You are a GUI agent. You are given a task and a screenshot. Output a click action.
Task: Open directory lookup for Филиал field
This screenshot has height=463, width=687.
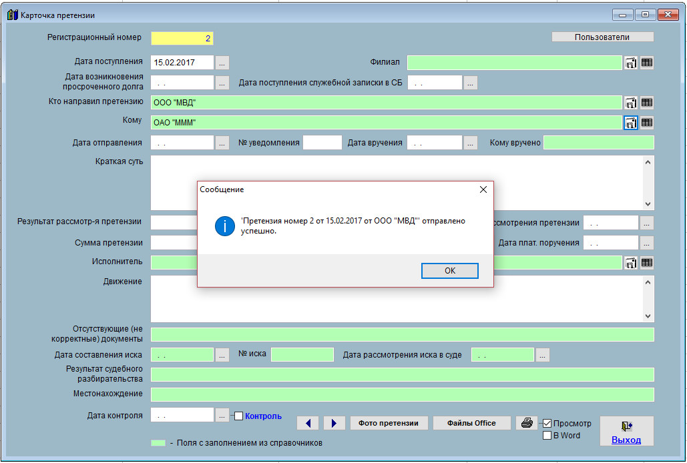[x=630, y=63]
